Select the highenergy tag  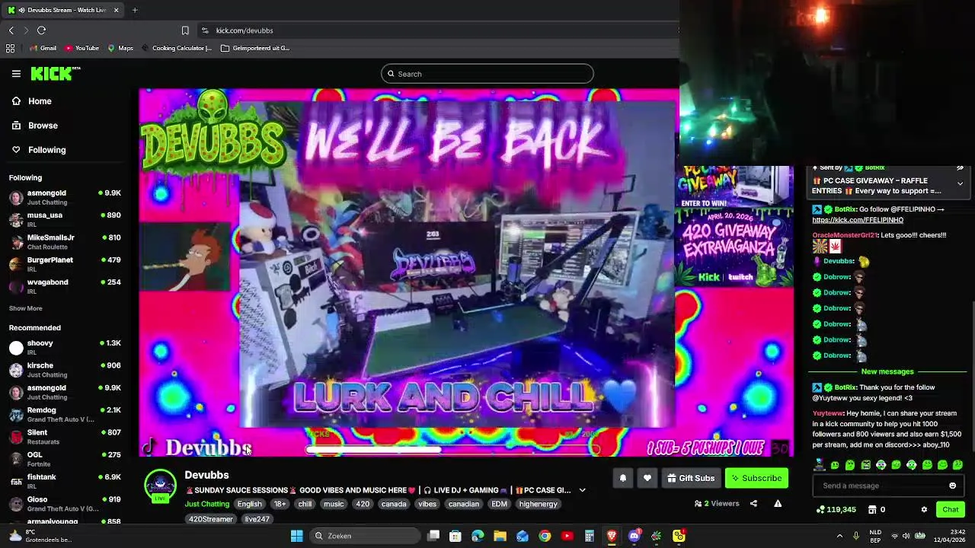click(538, 504)
